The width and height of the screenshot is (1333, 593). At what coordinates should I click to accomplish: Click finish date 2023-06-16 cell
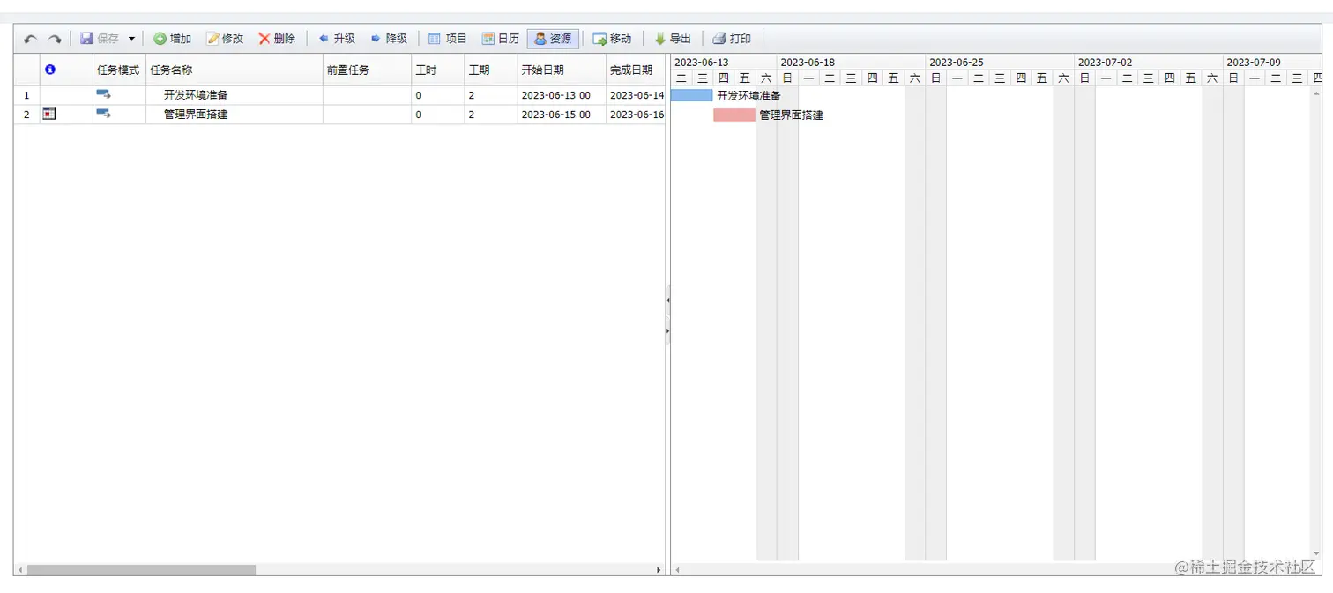pos(636,115)
